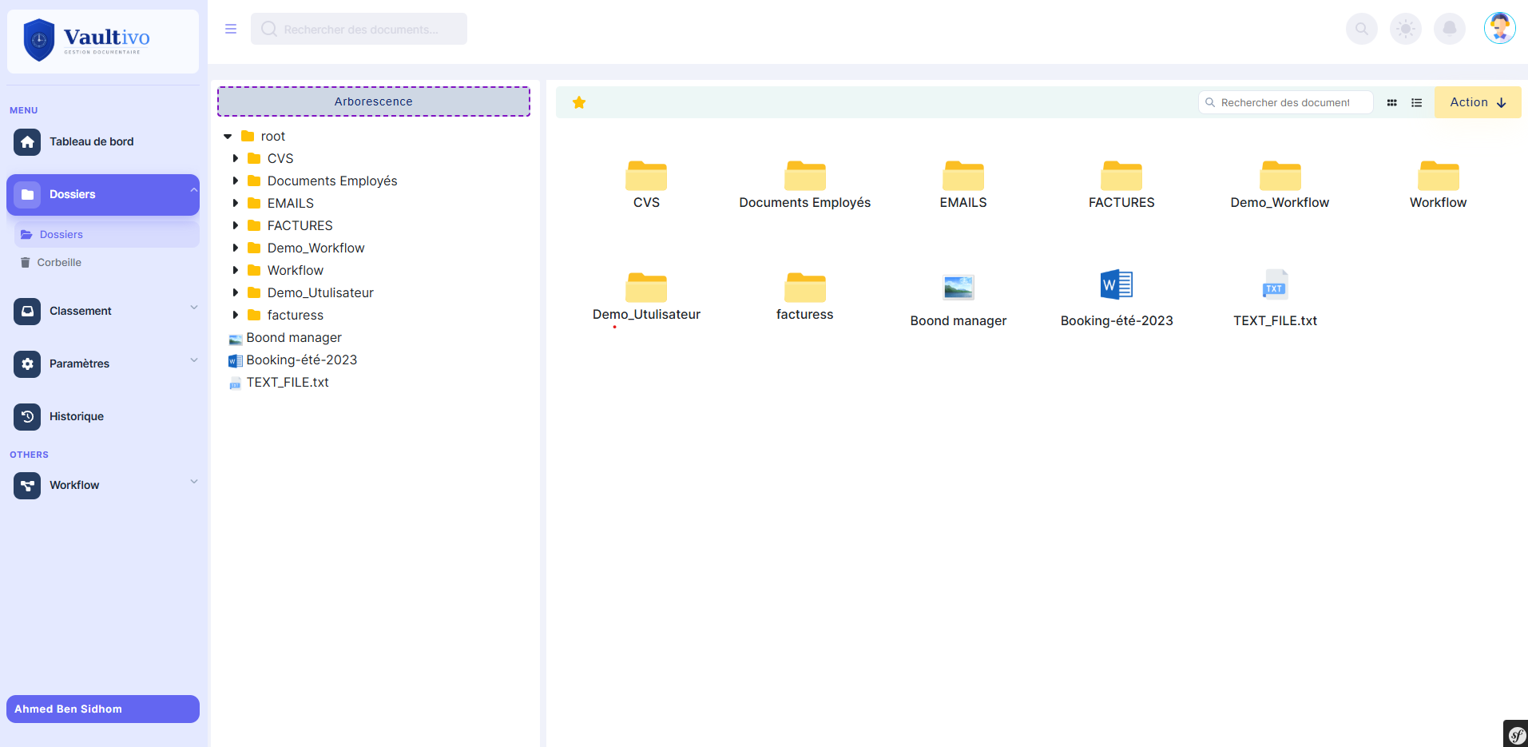Click the Paramètres chevron arrow

point(193,360)
